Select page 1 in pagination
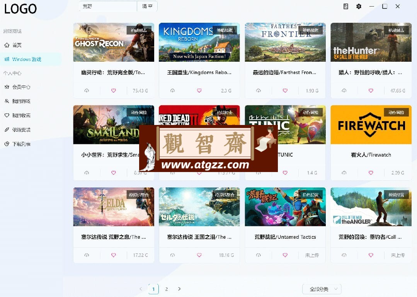The image size is (417, 297). point(153,289)
